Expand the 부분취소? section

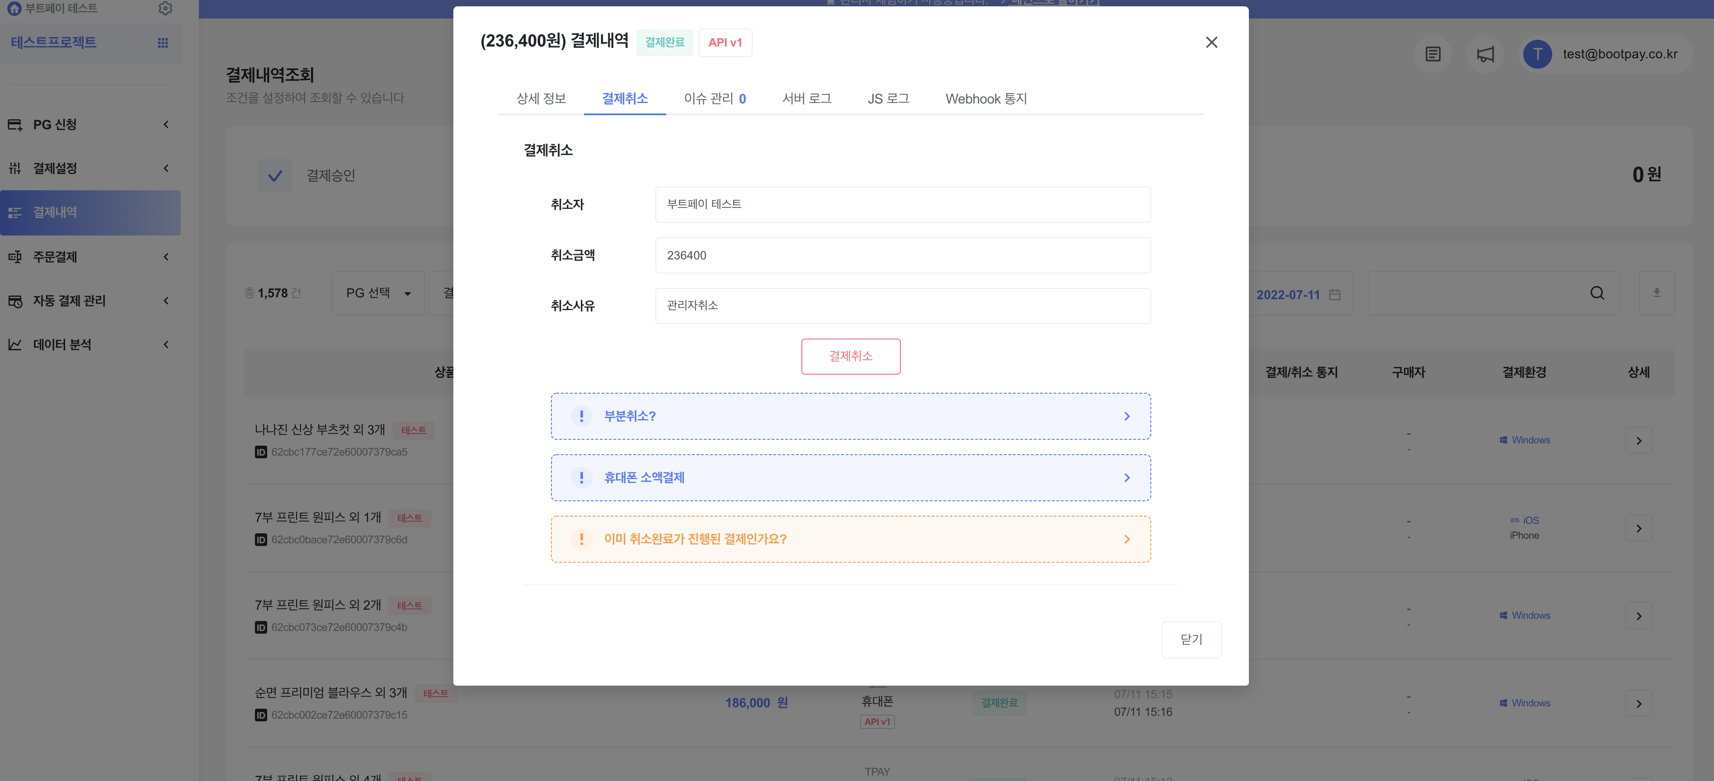(850, 416)
